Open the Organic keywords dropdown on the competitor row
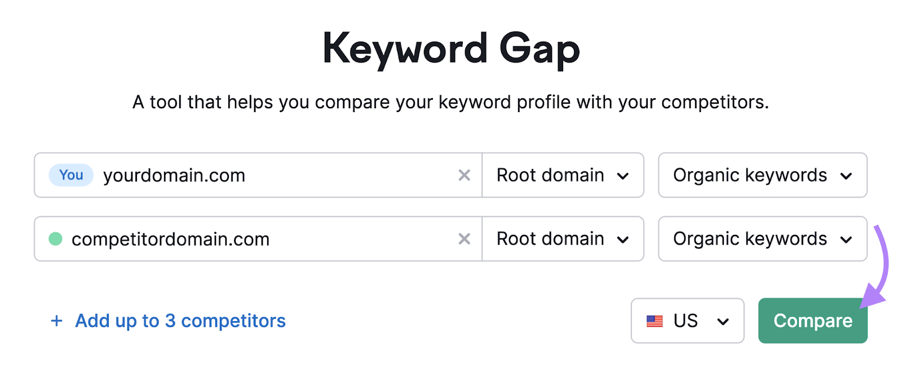Screen dimensions: 902x373 pos(762,239)
